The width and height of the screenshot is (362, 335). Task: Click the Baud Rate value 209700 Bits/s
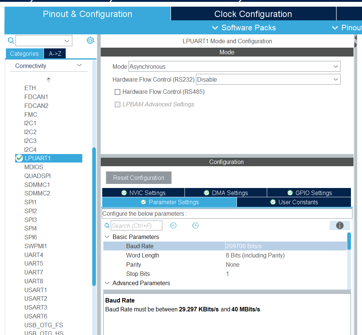pos(244,246)
